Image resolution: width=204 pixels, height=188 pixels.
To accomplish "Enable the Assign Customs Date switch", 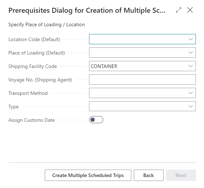I will click(x=96, y=120).
